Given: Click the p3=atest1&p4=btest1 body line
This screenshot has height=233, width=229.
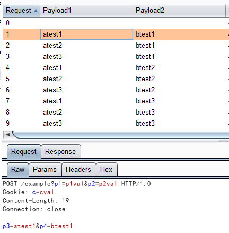Looking at the screenshot, I should [38, 226].
